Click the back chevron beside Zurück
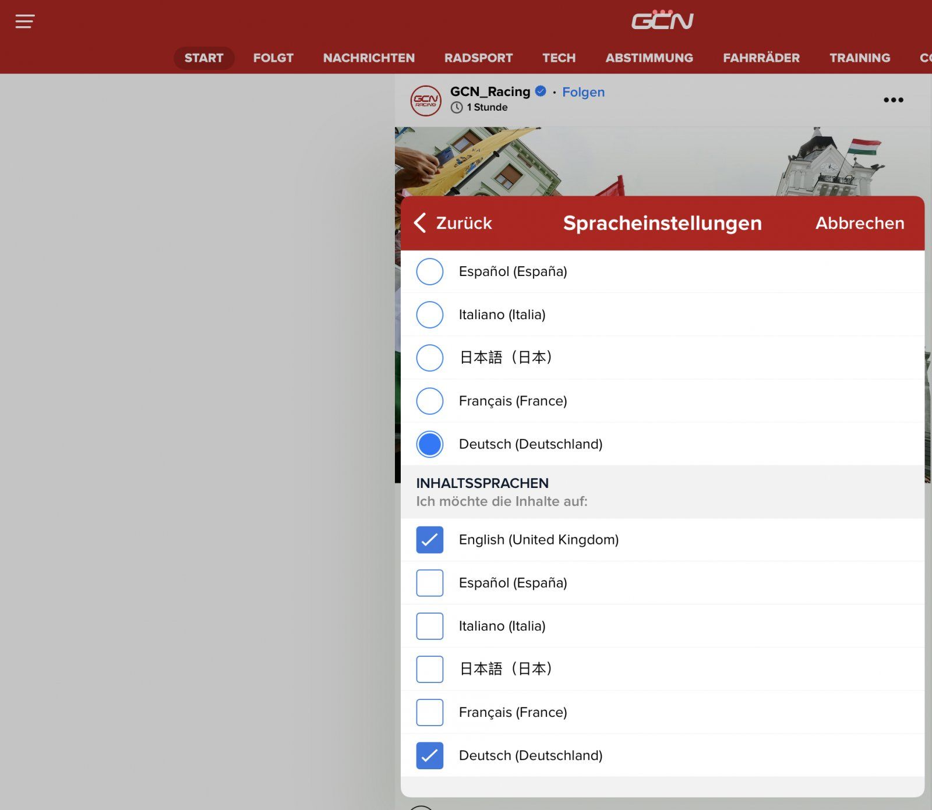The width and height of the screenshot is (932, 810). (420, 223)
